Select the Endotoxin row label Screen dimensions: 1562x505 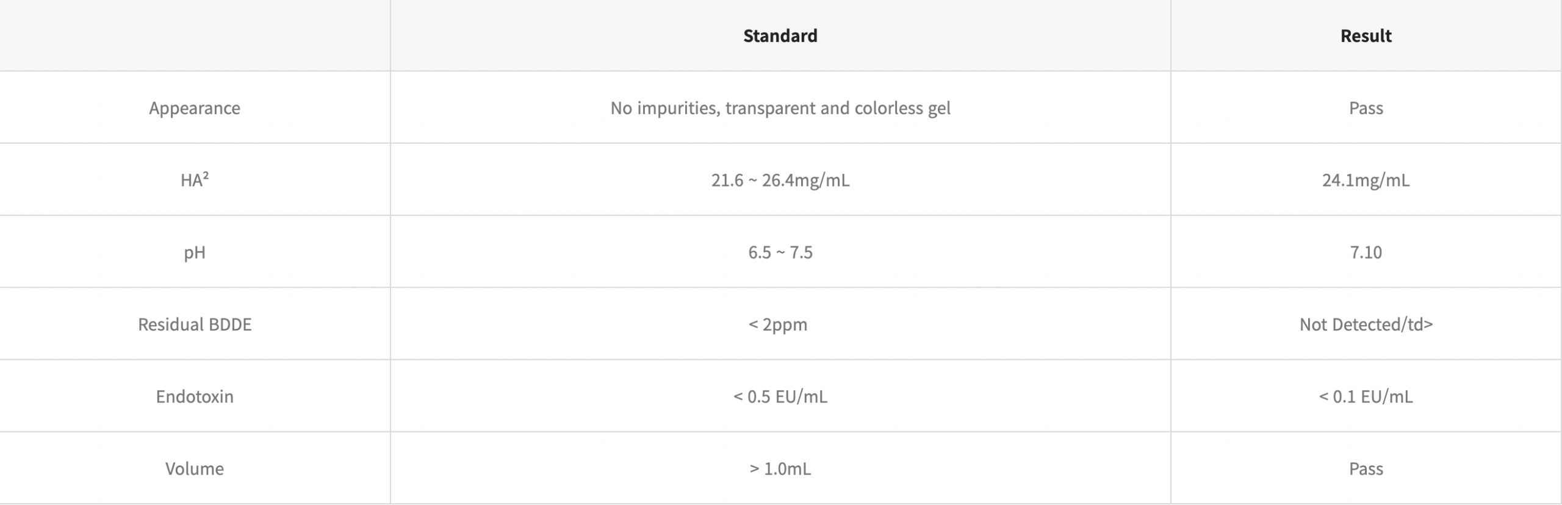click(195, 396)
